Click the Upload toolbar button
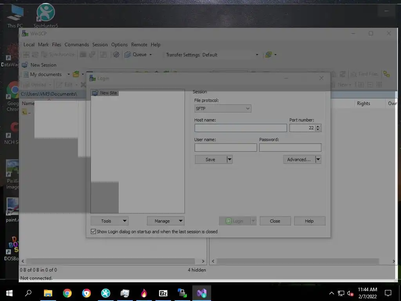Screen dimensions: 401x301 [36, 85]
